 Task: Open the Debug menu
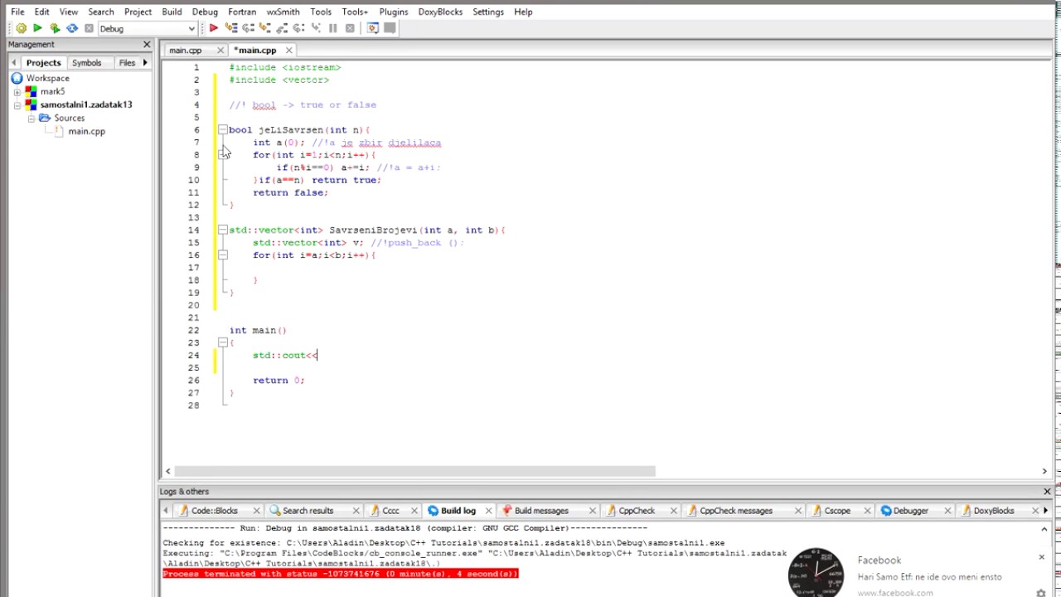[x=205, y=12]
